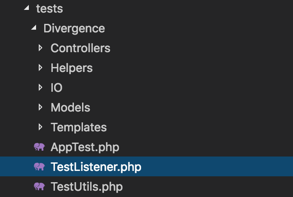This screenshot has height=197, width=293.
Task: Expand the Helpers folder arrow
Action: 41,67
